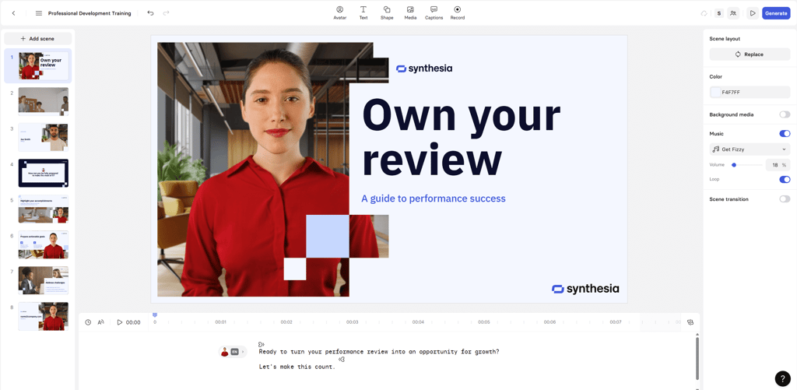Click the 00:03 mark on the timeline ruler
The width and height of the screenshot is (797, 390).
pos(353,321)
